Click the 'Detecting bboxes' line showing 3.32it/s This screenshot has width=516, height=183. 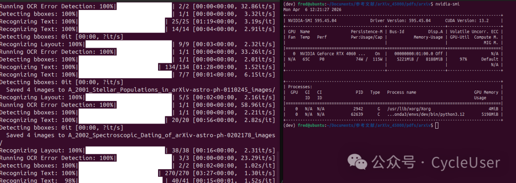pos(137,14)
